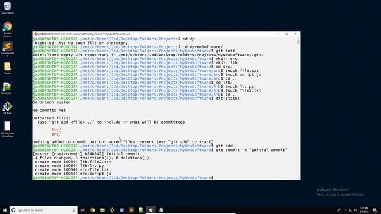Open the last pinned taskbar app icon
The image size is (381, 214).
click(161, 210)
